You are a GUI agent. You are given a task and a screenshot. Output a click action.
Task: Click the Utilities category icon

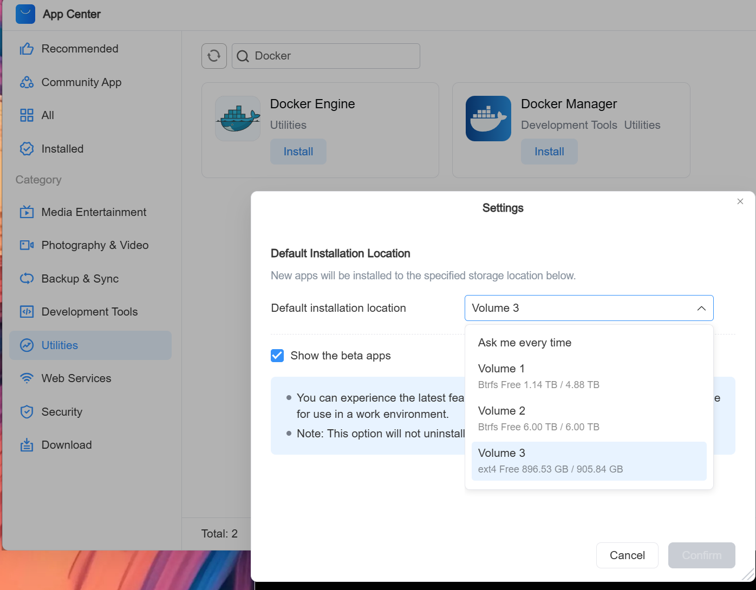27,345
